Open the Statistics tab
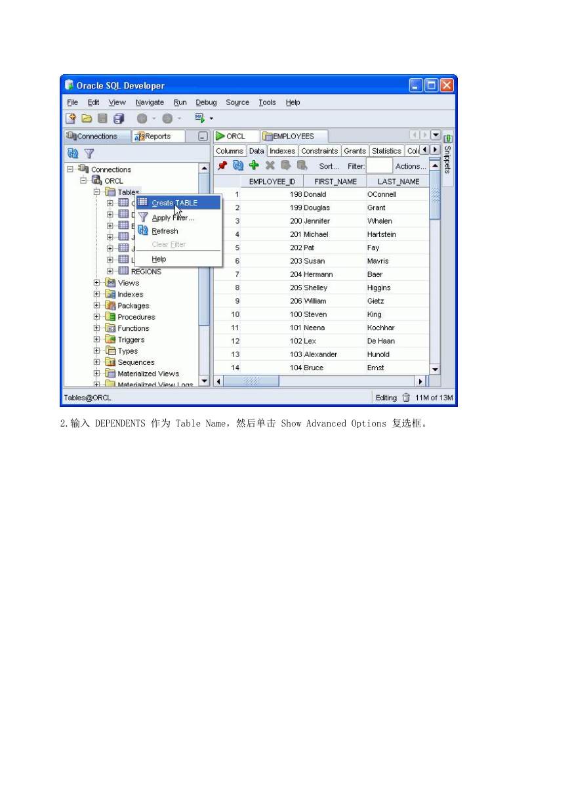This screenshot has height=806, width=570. [386, 151]
